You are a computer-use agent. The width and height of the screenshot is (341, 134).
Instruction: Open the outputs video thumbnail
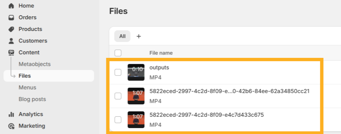coord(136,72)
